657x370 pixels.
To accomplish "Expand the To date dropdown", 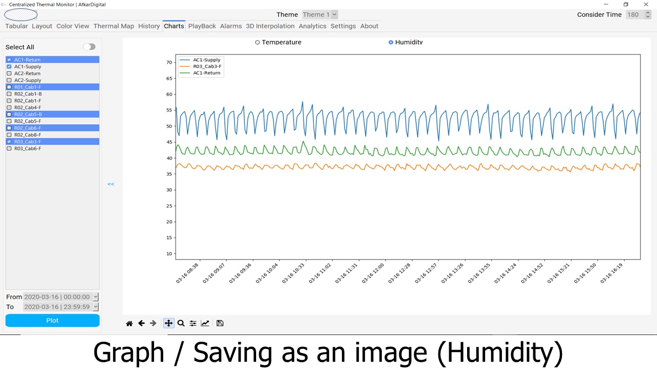I will click(95, 307).
